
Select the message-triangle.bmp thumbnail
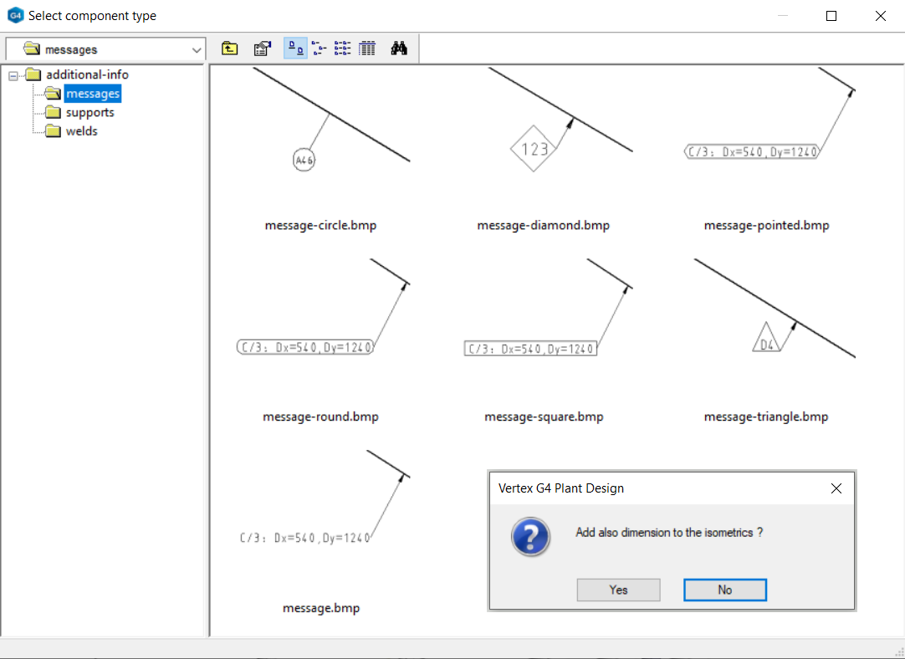click(766, 326)
